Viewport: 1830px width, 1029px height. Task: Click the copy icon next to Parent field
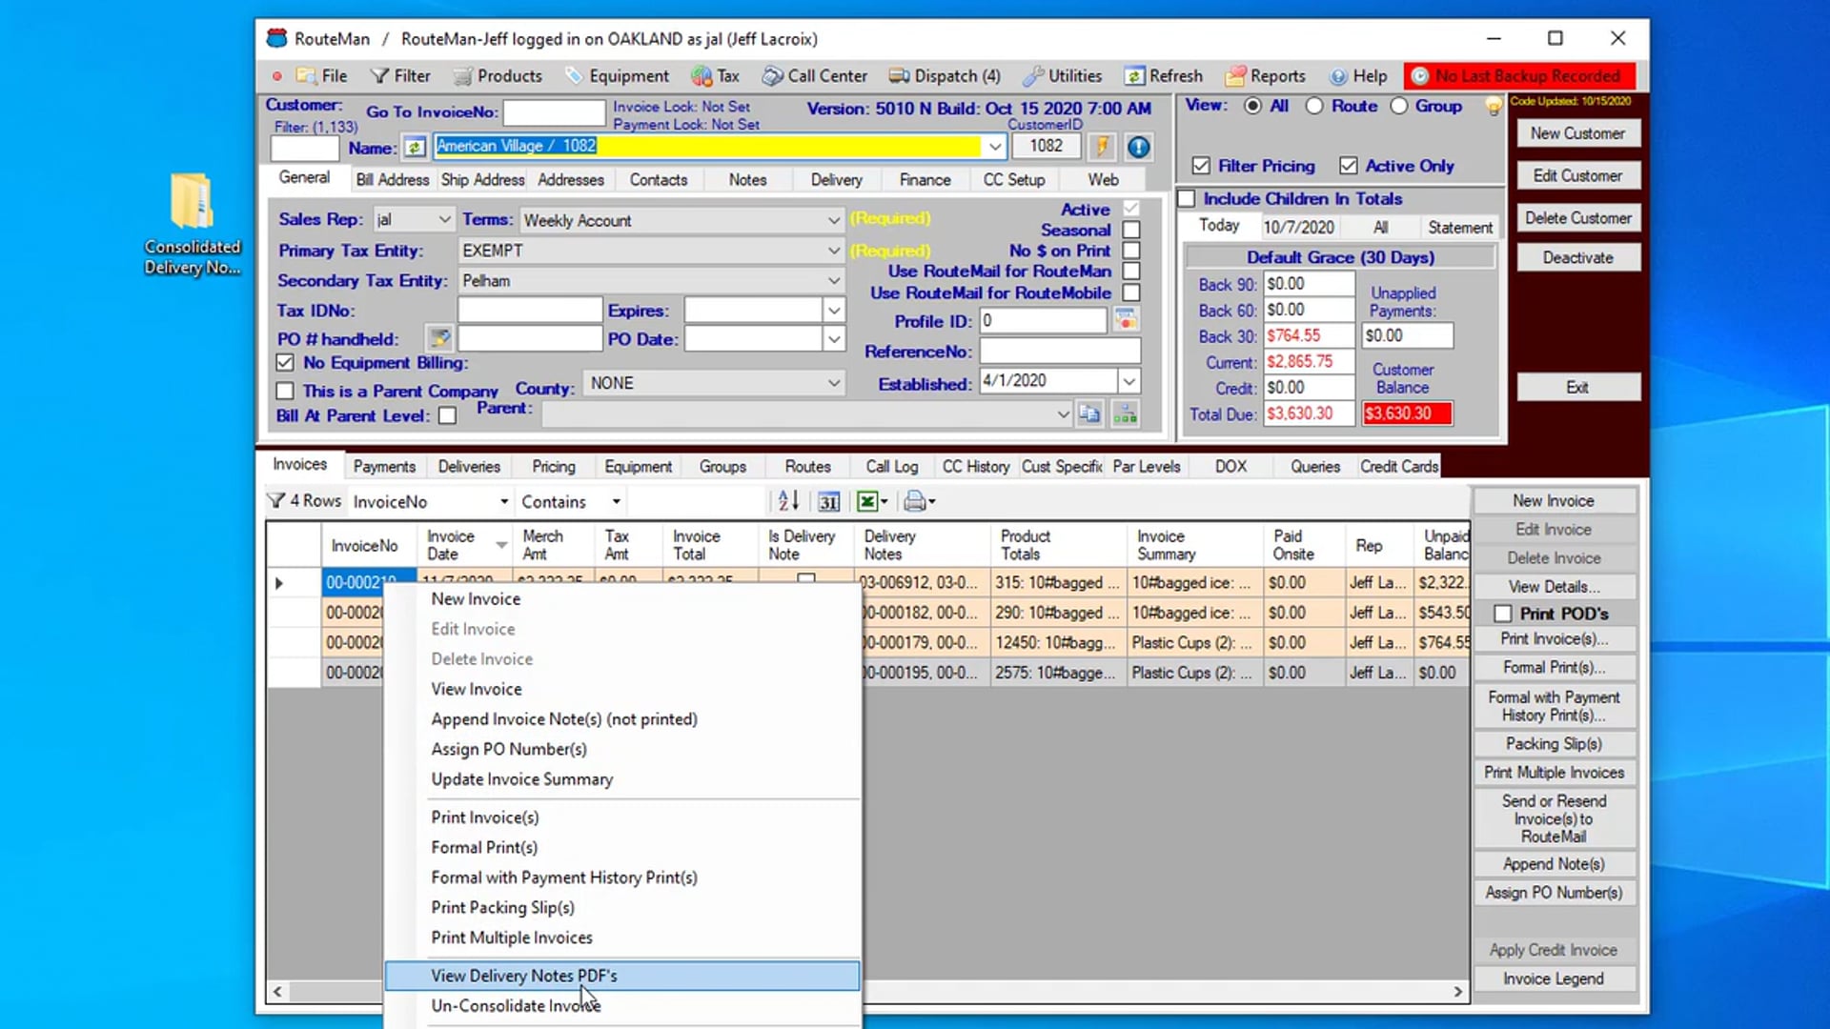1089,414
